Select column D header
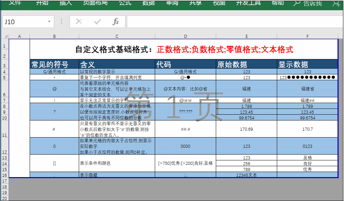Image resolution: width=344 pixels, height=201 pixels. click(185, 36)
